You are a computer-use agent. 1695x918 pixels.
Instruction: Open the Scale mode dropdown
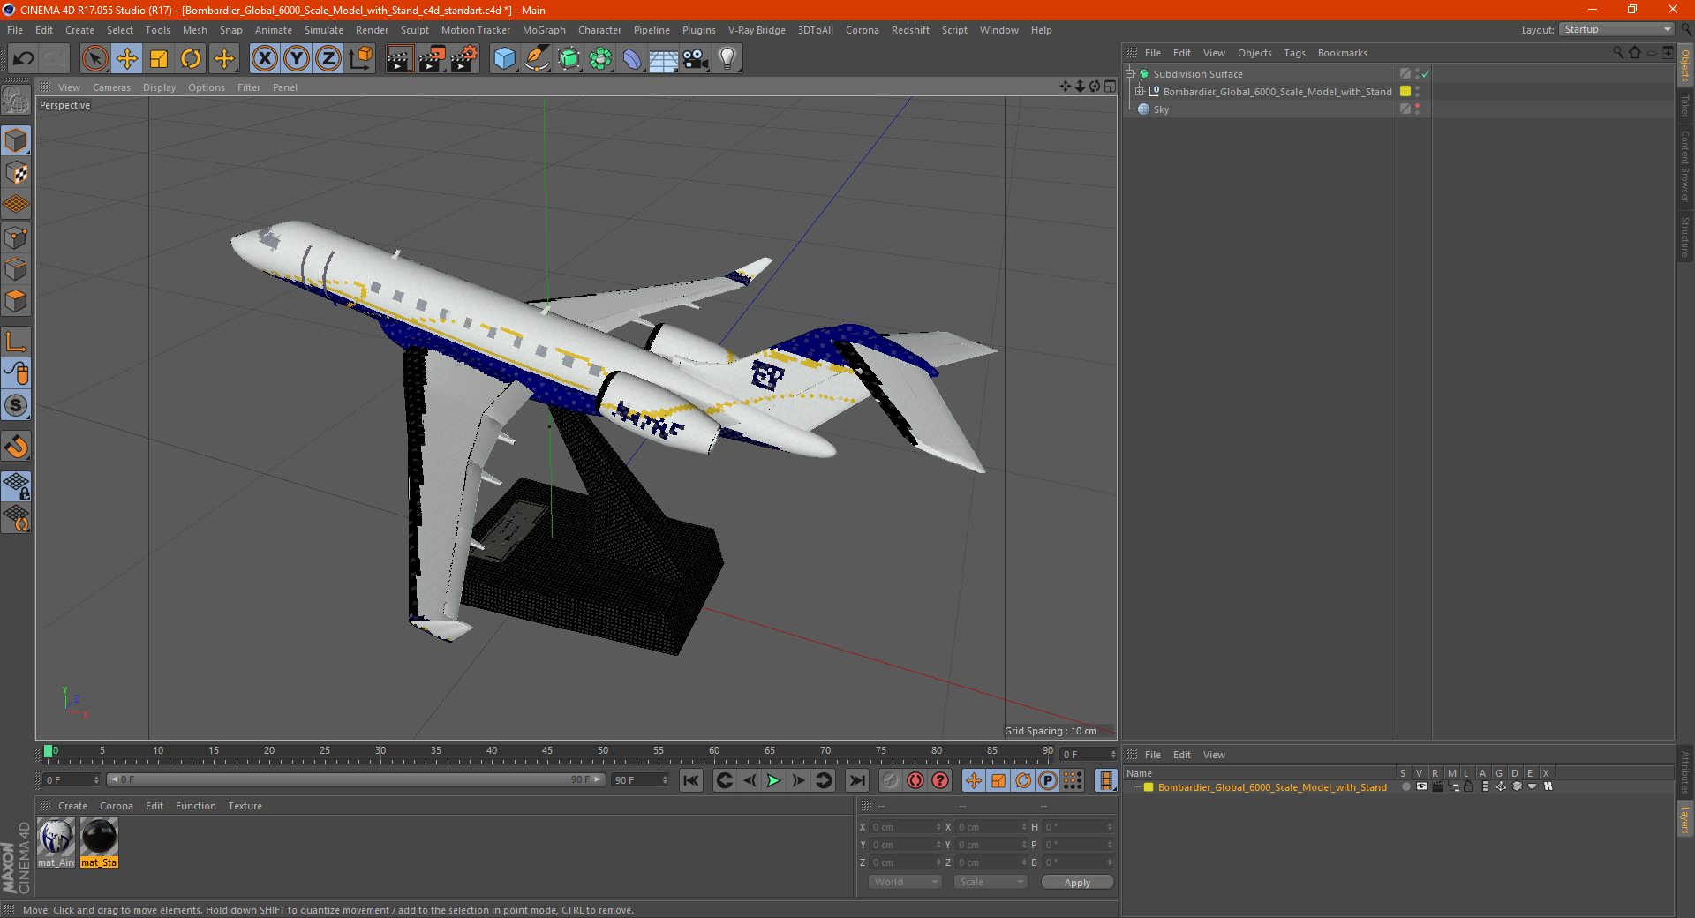(x=990, y=883)
